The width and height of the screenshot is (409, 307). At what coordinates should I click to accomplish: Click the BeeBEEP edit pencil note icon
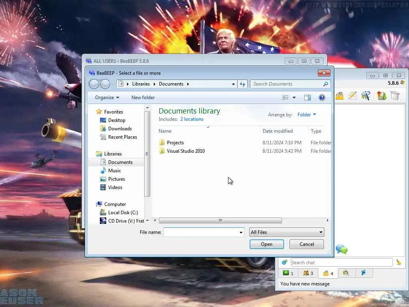pyautogui.click(x=352, y=96)
